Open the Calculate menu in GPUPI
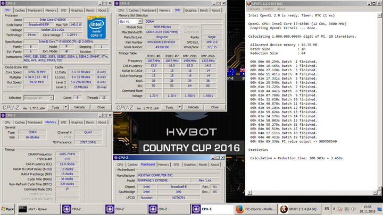Viewport: 383px width, 215px height. 254,9
